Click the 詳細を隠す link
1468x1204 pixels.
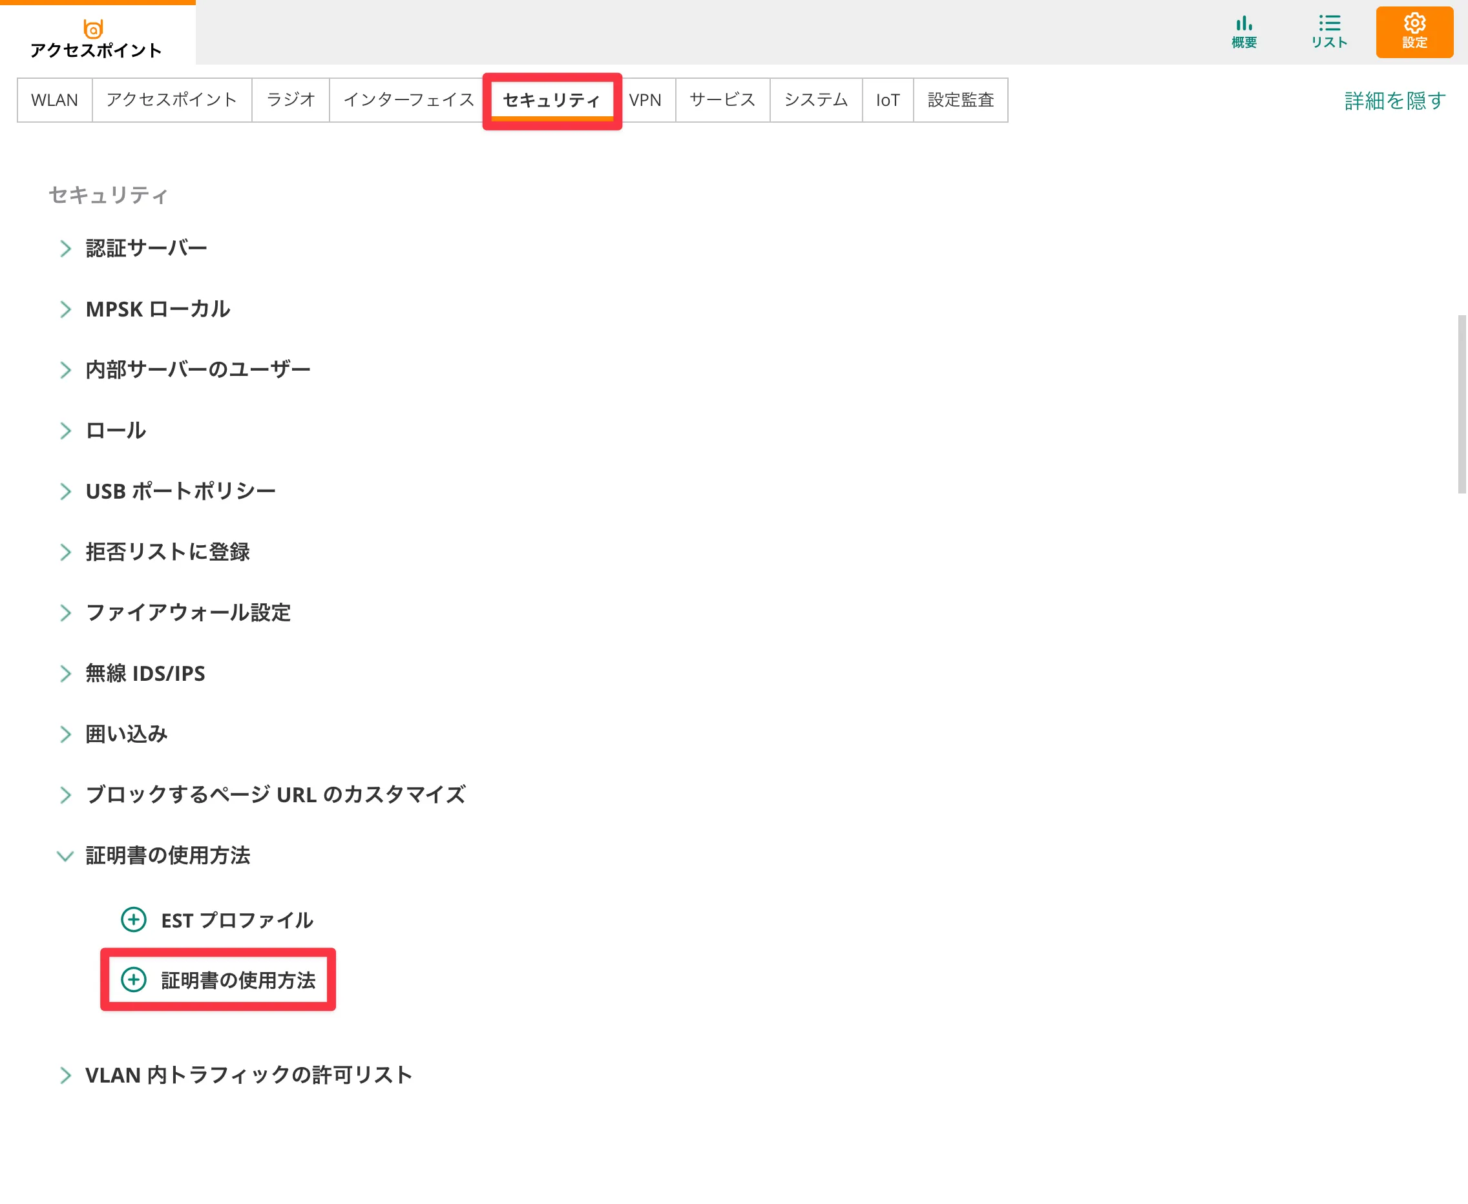pyautogui.click(x=1394, y=101)
